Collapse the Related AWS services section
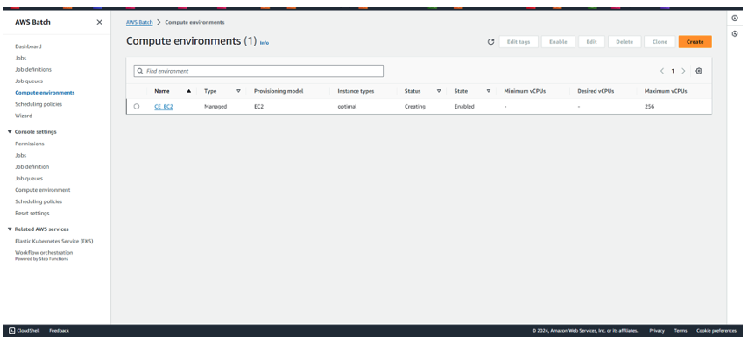Image resolution: width=748 pixels, height=345 pixels. pos(10,229)
